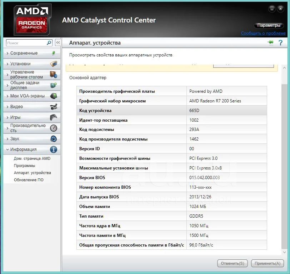The image size is (290, 274).
Task: Click the Производительность gauge icon
Action: tap(53, 128)
